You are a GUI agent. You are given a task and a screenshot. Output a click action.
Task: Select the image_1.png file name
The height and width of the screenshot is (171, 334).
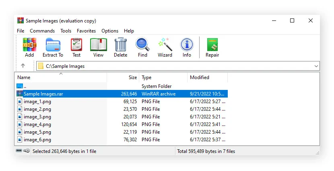click(x=37, y=102)
